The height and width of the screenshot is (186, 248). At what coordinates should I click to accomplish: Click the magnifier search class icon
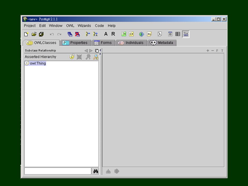(x=96, y=57)
